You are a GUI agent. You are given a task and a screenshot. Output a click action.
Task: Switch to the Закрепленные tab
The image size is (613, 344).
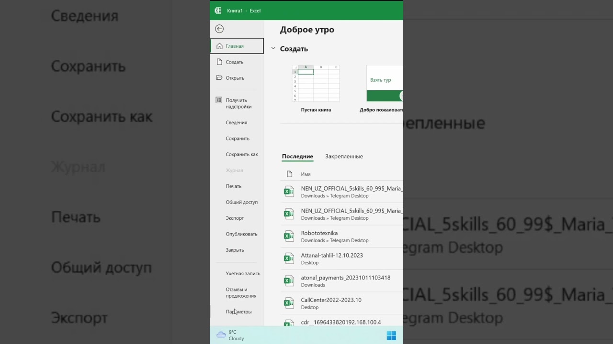[344, 156]
